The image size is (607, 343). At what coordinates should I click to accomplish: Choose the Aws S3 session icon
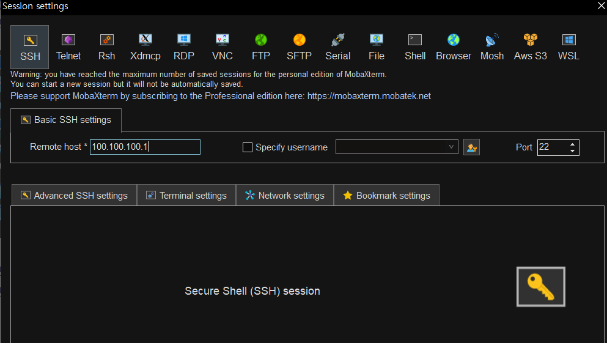pyautogui.click(x=531, y=47)
